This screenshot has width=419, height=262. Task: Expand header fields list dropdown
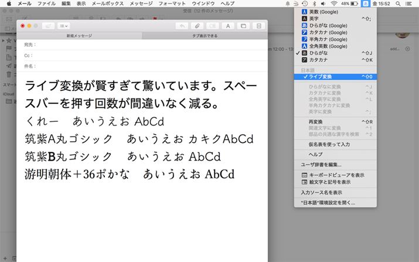[x=64, y=26]
